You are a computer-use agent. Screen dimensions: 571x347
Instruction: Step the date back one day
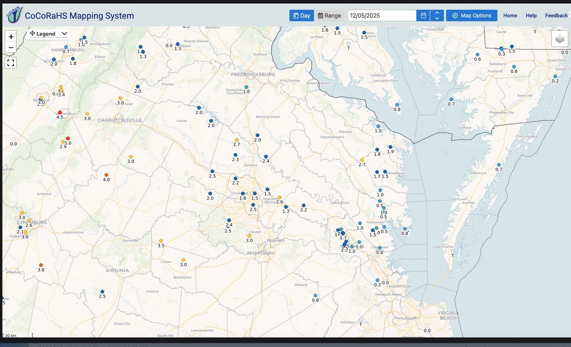click(437, 18)
